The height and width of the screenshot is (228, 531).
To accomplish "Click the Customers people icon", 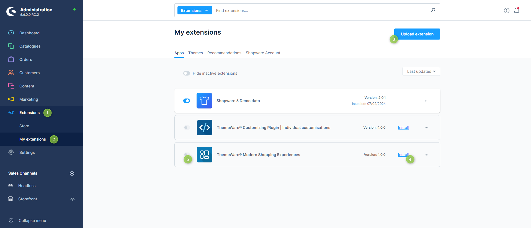I will (x=11, y=72).
